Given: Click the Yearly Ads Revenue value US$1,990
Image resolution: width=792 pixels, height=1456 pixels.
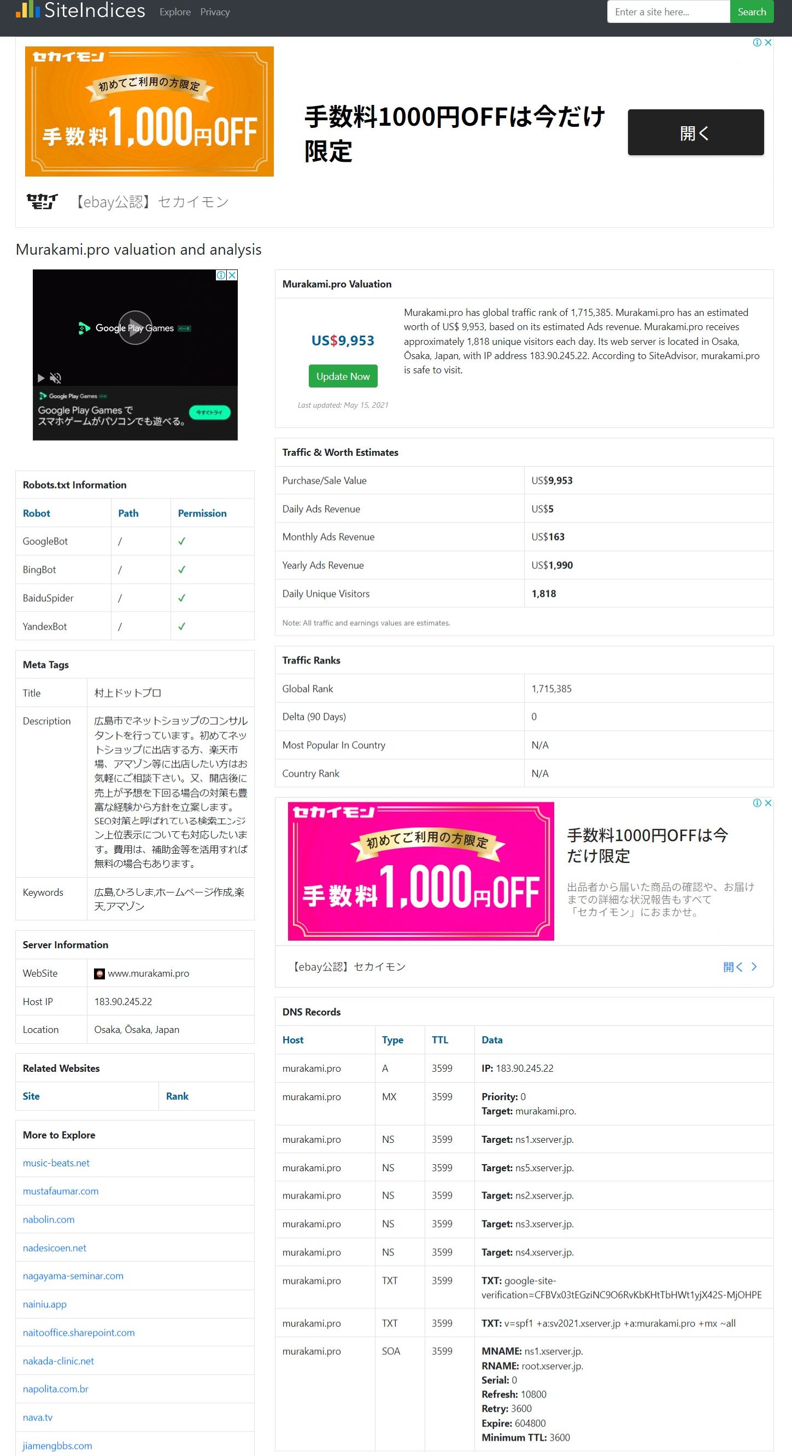Looking at the screenshot, I should click(x=552, y=565).
